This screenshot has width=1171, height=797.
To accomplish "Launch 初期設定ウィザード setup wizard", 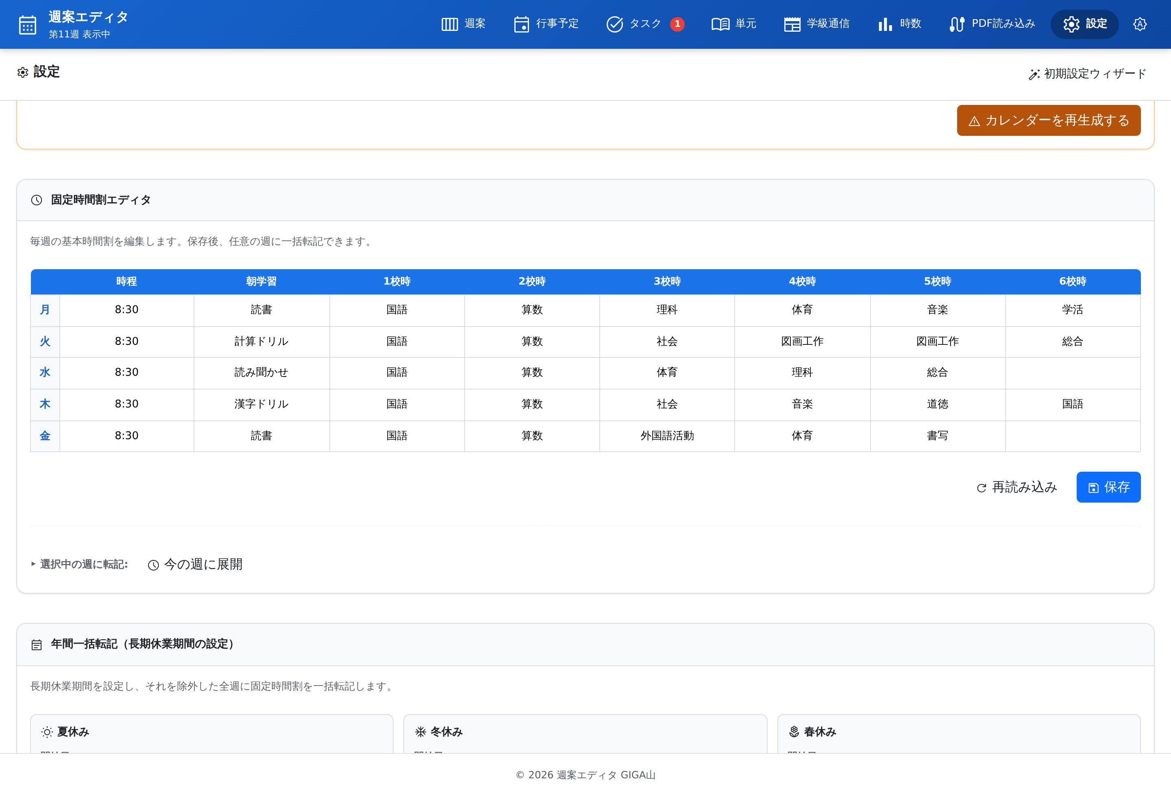I will (1087, 74).
